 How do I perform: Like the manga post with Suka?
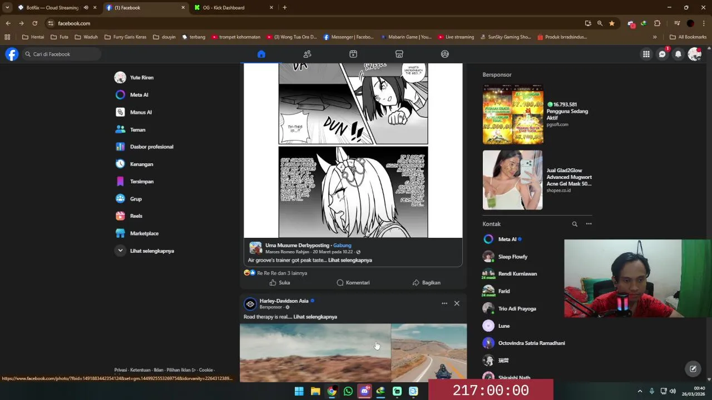tap(279, 282)
